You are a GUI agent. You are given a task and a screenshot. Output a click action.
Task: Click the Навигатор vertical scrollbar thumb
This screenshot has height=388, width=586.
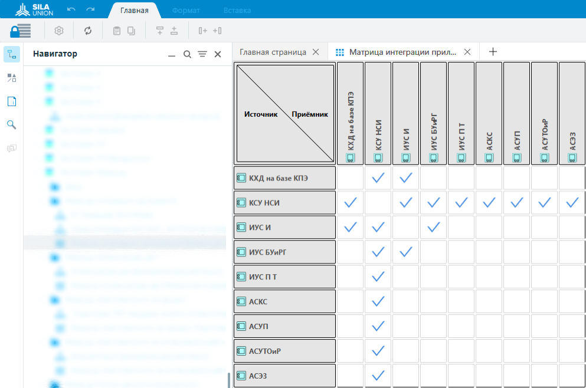point(229,380)
